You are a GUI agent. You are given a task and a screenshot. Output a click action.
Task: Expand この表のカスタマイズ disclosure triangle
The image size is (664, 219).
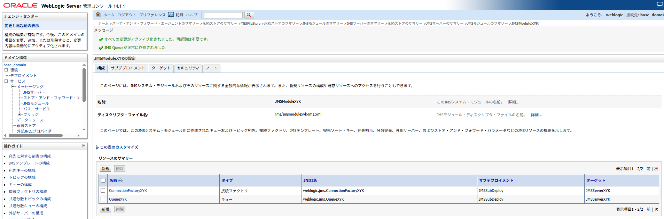pos(97,147)
